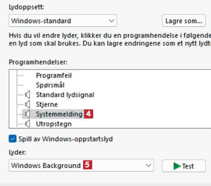Select the Programfeil event

pyautogui.click(x=54, y=76)
